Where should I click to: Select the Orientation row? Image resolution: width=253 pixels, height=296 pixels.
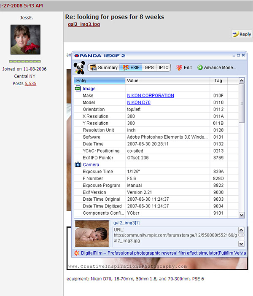(156, 109)
